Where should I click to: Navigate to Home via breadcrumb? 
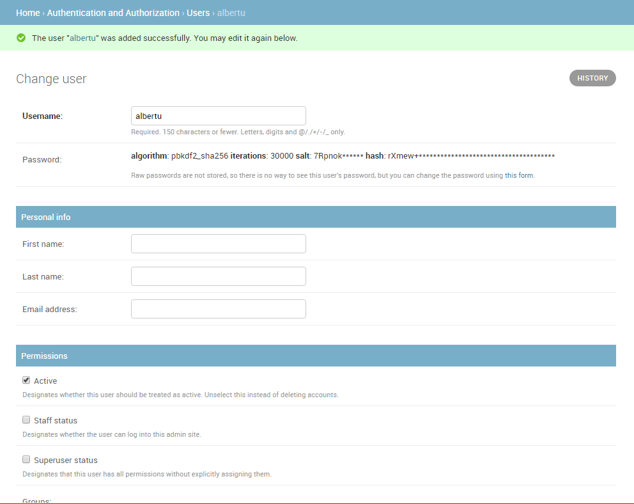pyautogui.click(x=27, y=12)
